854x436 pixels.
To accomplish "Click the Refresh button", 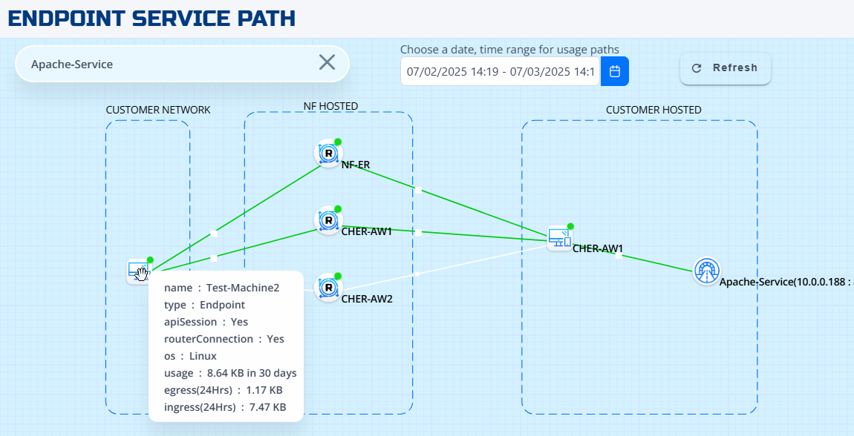I will click(725, 68).
